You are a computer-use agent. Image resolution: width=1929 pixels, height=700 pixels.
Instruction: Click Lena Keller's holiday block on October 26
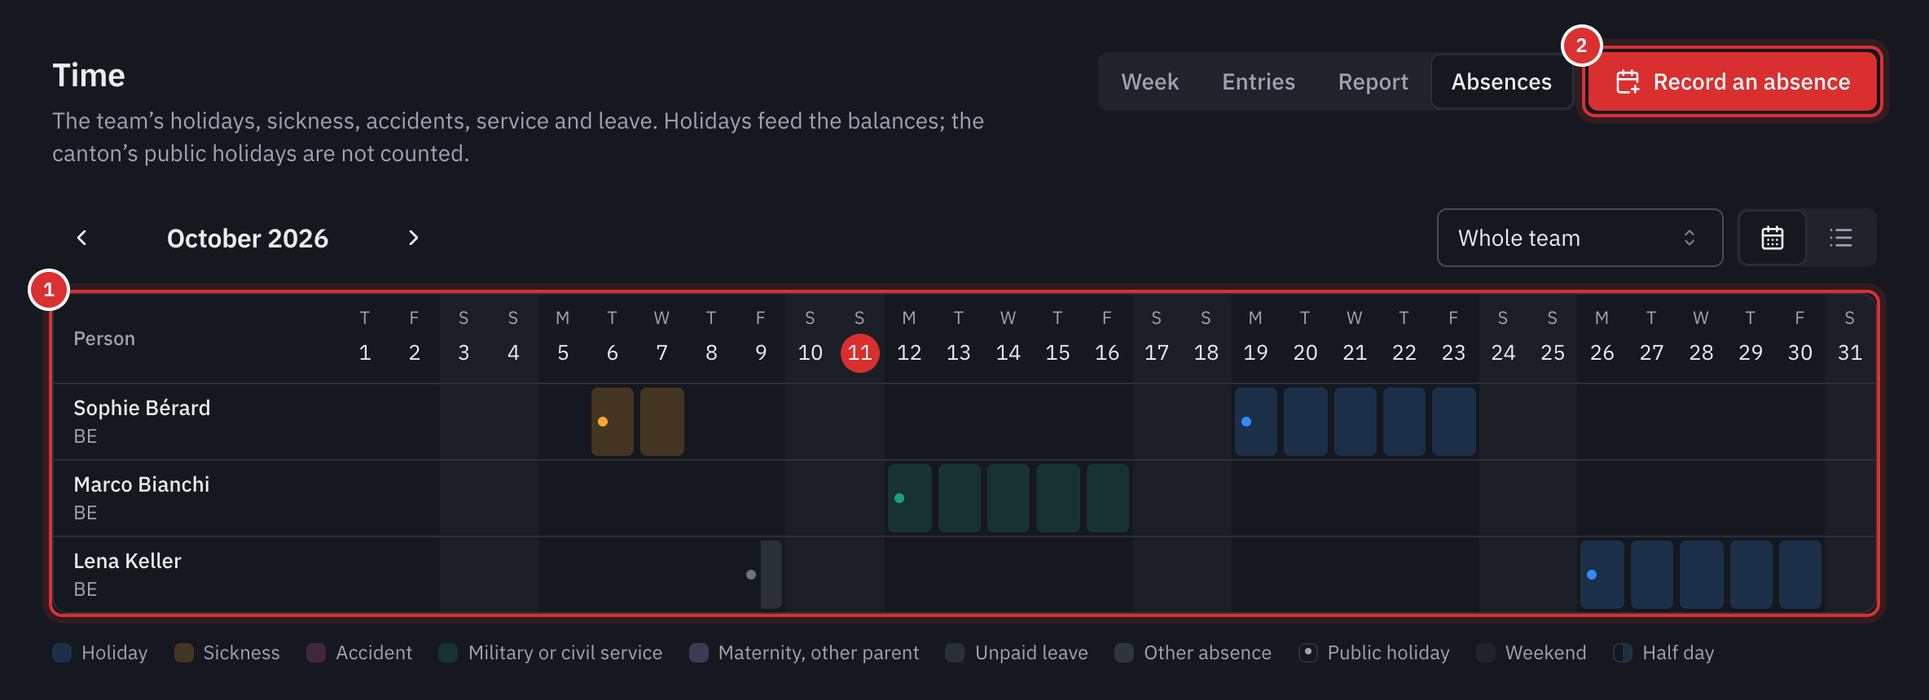point(1602,575)
